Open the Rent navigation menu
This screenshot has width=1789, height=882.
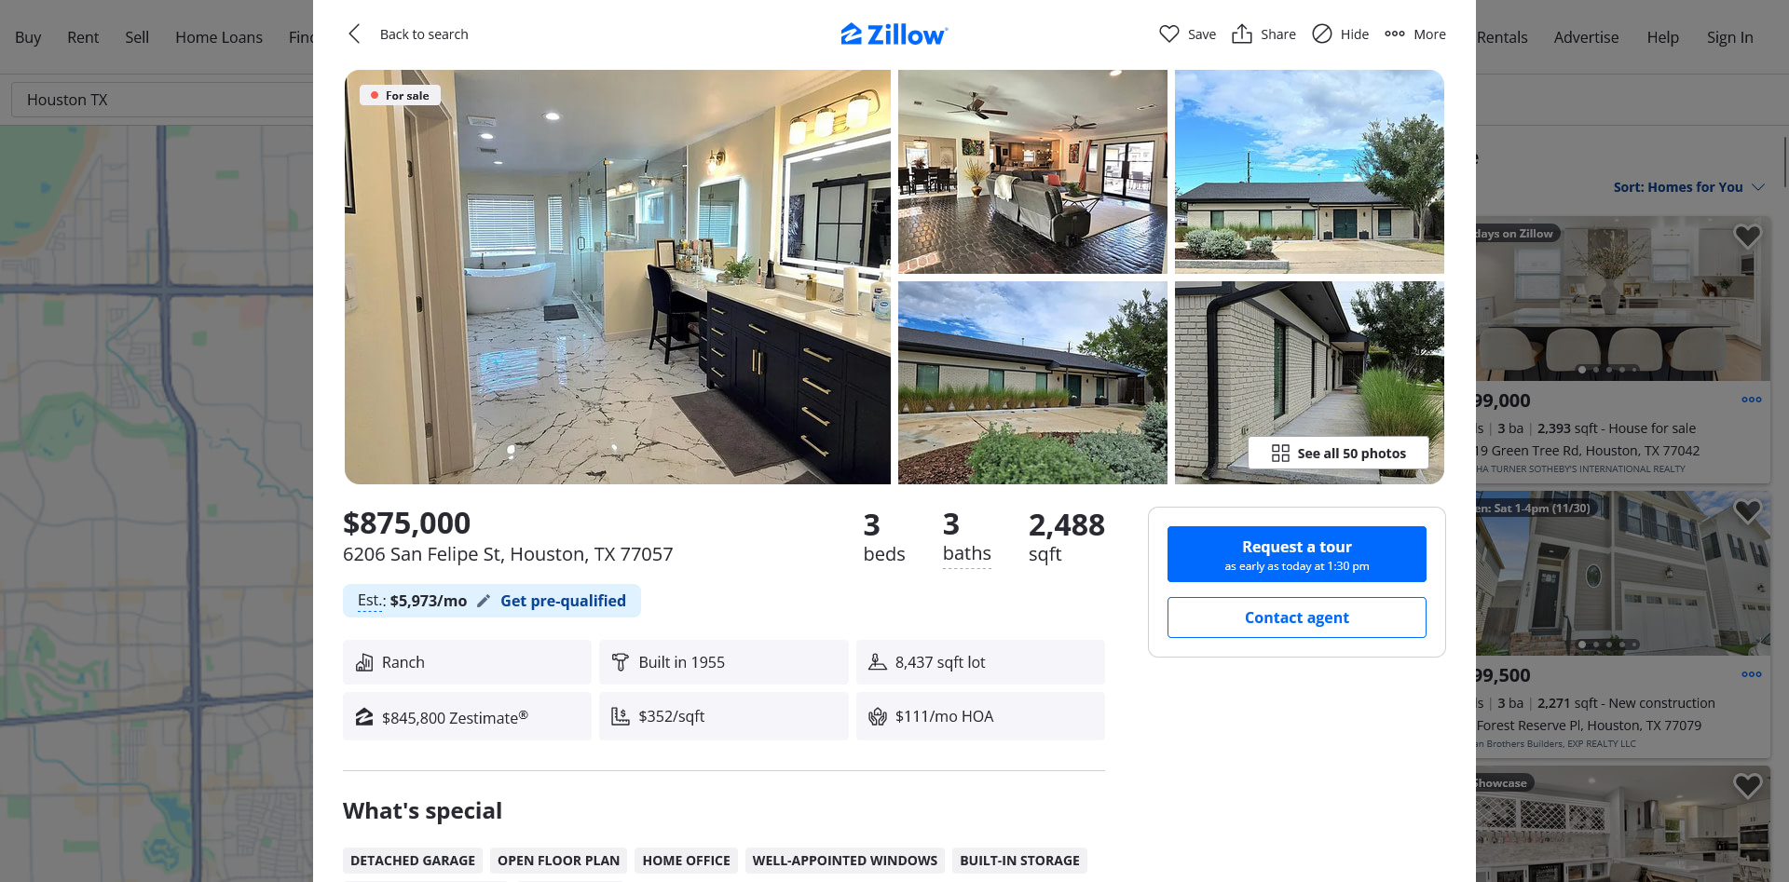pyautogui.click(x=83, y=37)
